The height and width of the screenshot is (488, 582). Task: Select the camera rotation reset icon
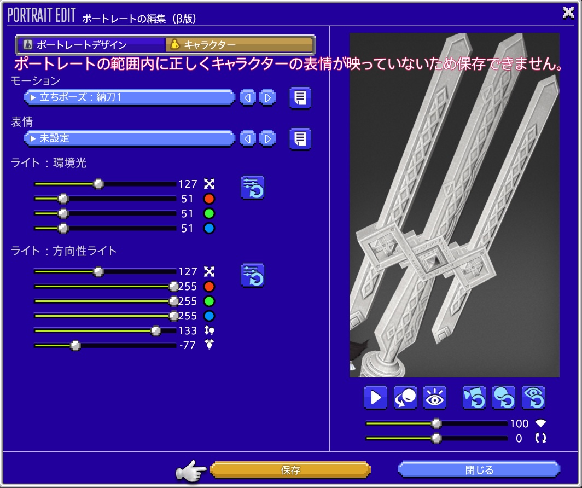[474, 397]
